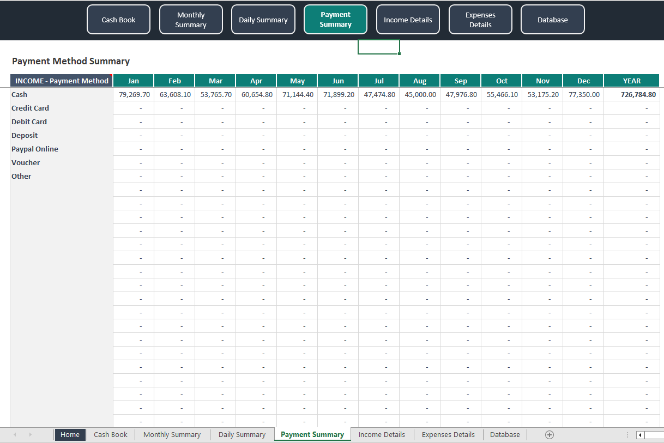This screenshot has height=443, width=664.
Task: Switch to the Monthly Summary sheet tab
Action: tap(172, 434)
